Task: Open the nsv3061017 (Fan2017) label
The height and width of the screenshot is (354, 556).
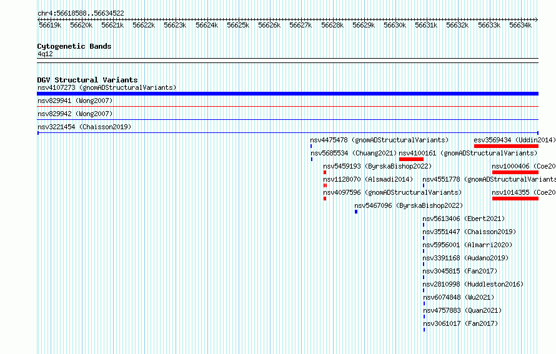Action: (x=460, y=323)
